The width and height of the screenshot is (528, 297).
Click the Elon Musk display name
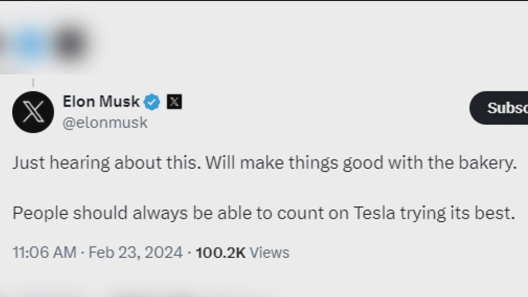click(x=101, y=101)
